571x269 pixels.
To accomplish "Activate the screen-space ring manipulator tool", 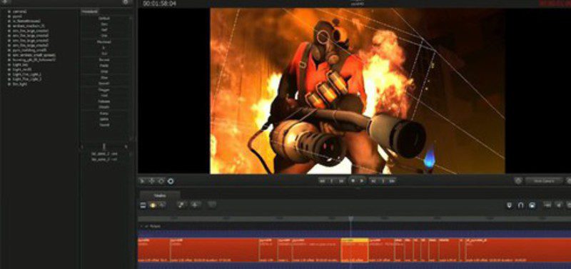I will [171, 181].
